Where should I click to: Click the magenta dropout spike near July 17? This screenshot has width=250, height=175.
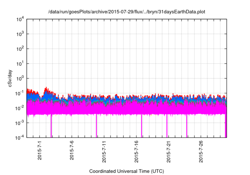click(141, 126)
